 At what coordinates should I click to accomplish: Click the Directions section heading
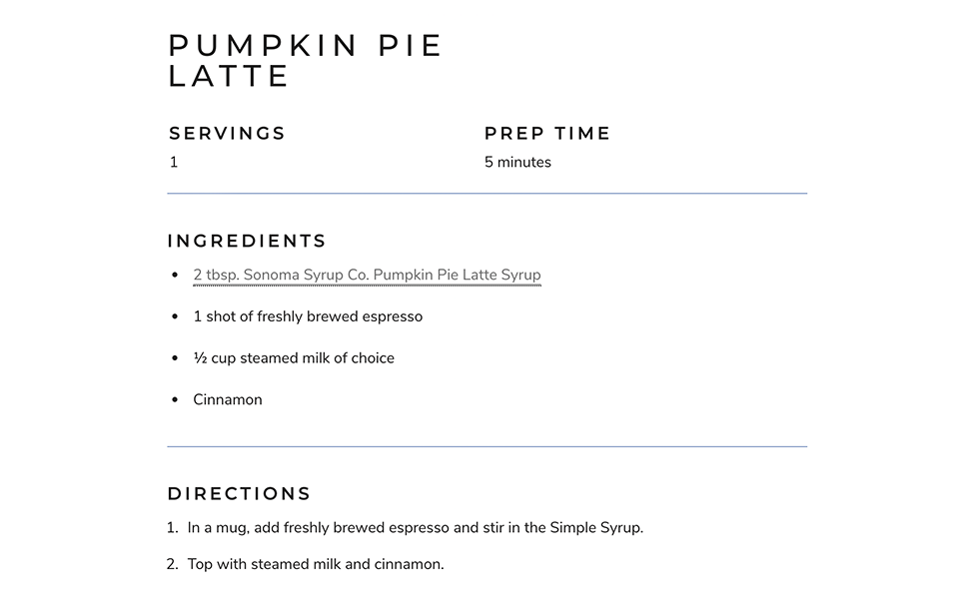pyautogui.click(x=239, y=494)
